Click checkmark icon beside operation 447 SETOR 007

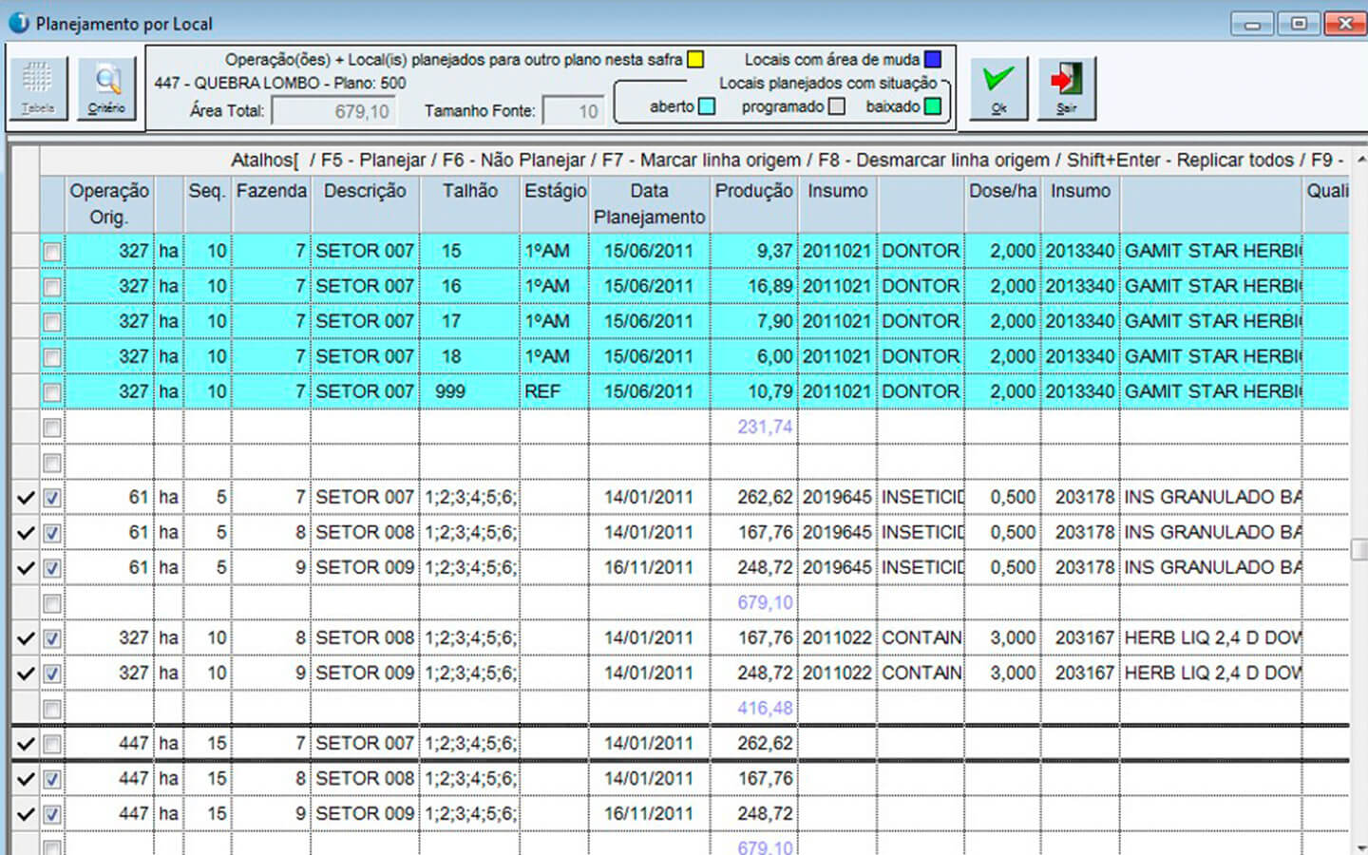click(26, 744)
